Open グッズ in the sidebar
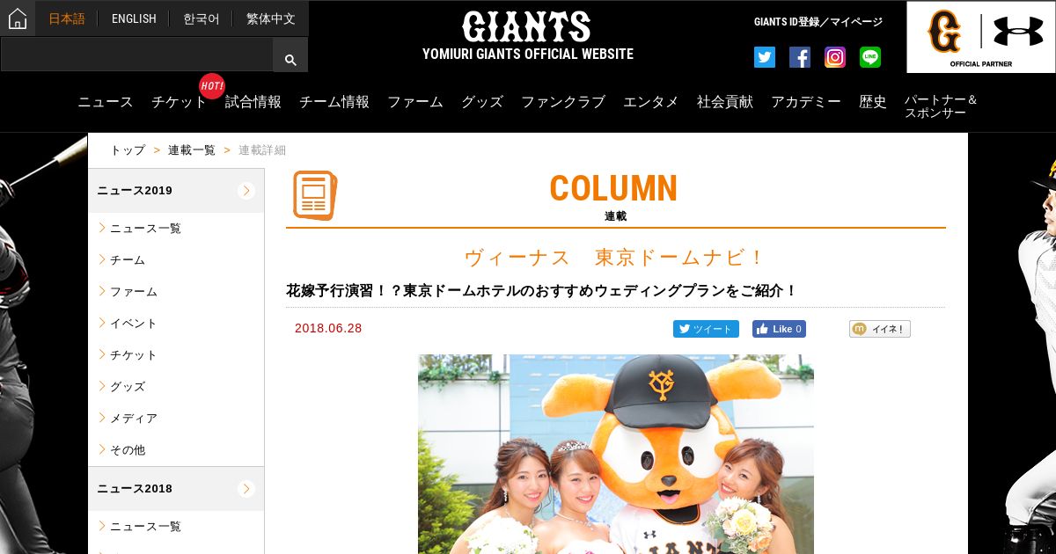The image size is (1056, 554). pyautogui.click(x=128, y=386)
